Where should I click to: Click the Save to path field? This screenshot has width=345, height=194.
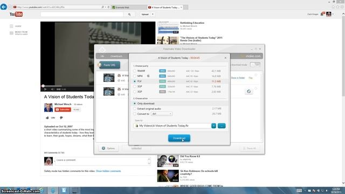(172, 126)
